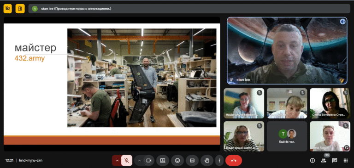Leave the call with red hang-up button

(233, 160)
